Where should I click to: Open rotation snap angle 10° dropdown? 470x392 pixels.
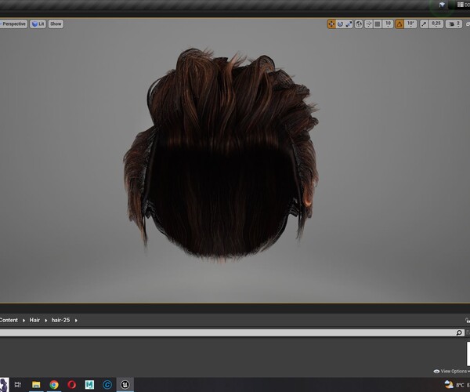tap(410, 24)
